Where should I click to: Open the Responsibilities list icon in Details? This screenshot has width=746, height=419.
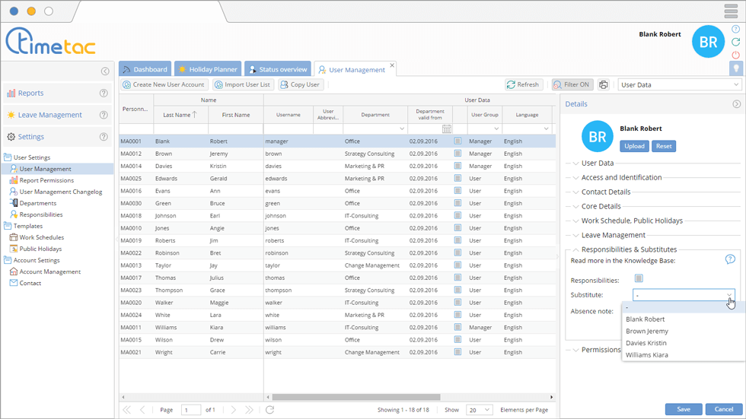click(x=639, y=279)
